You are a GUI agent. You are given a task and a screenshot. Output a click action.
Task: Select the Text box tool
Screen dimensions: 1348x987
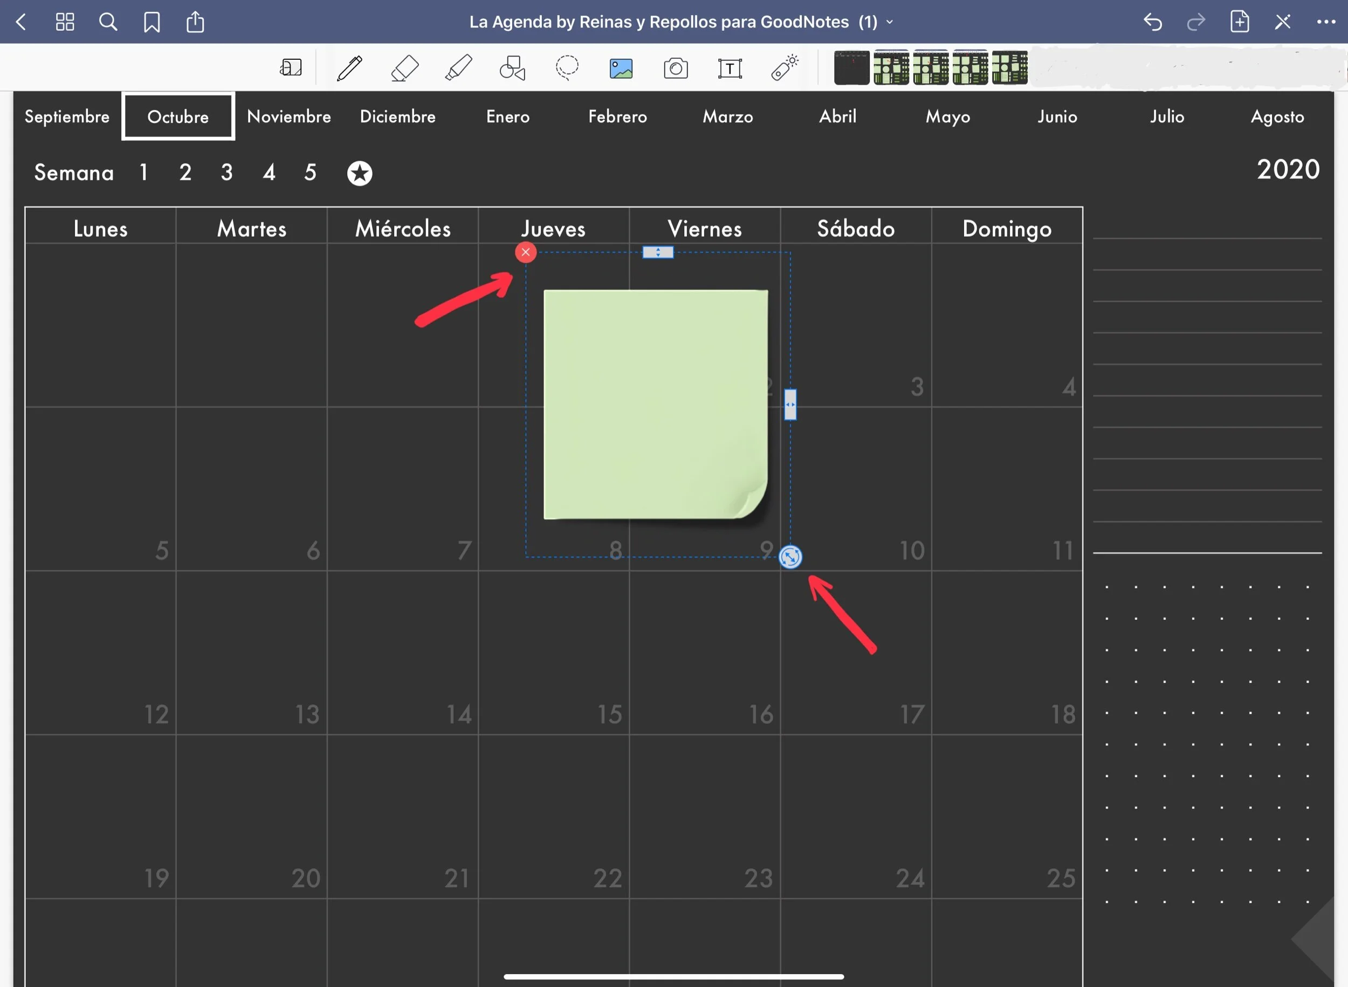coord(730,68)
